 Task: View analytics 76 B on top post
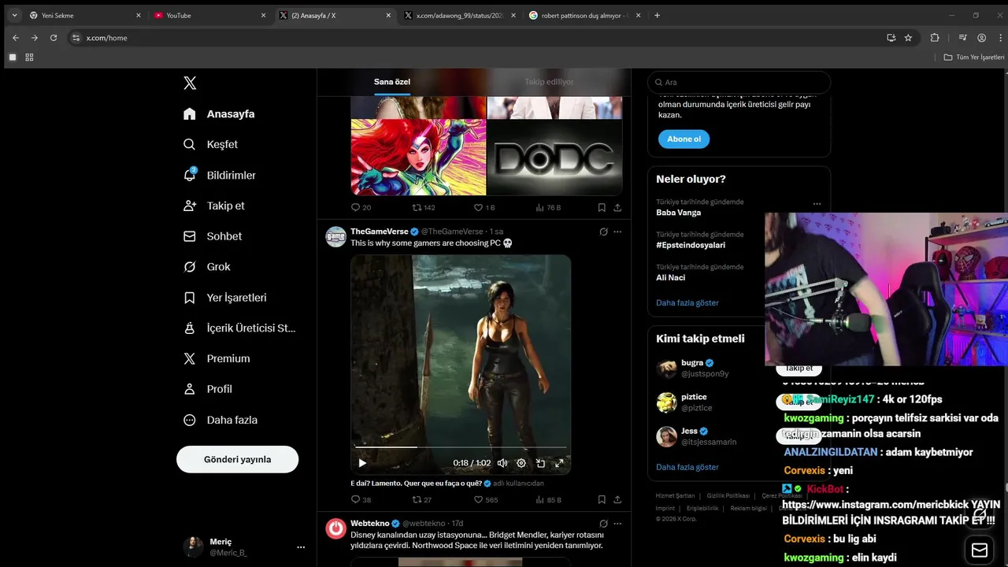[548, 208]
